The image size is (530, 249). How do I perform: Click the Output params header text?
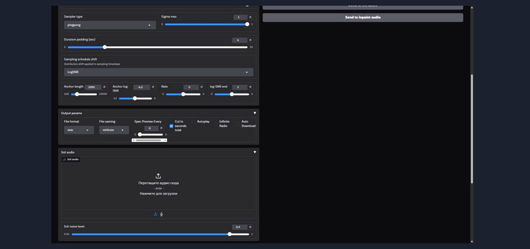[71, 113]
